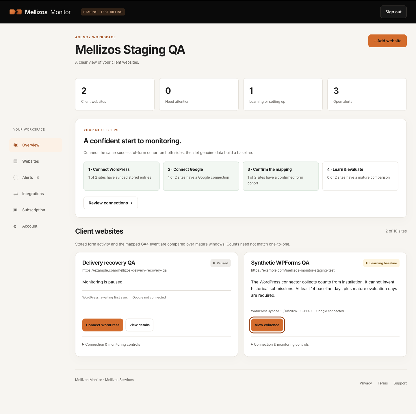Viewport: 416px width, 414px height.
Task: Select step 2 Connect Google card
Action: pos(201,176)
